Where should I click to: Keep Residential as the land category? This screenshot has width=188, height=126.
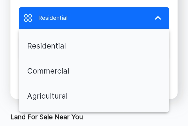pos(94,46)
